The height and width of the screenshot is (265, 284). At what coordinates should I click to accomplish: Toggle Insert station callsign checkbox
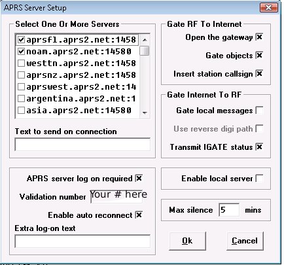click(x=259, y=74)
